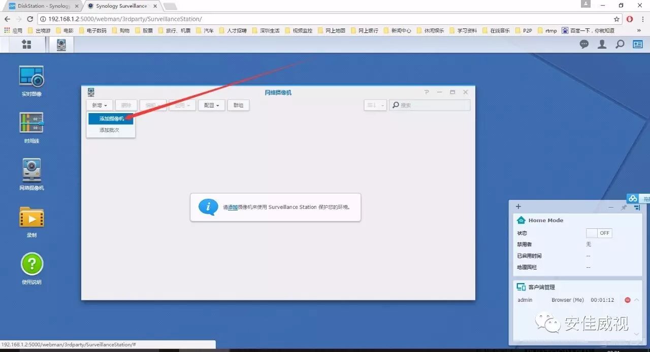Switch to Synology Surveillance browser tab
The width and height of the screenshot is (650, 352).
coord(121,6)
